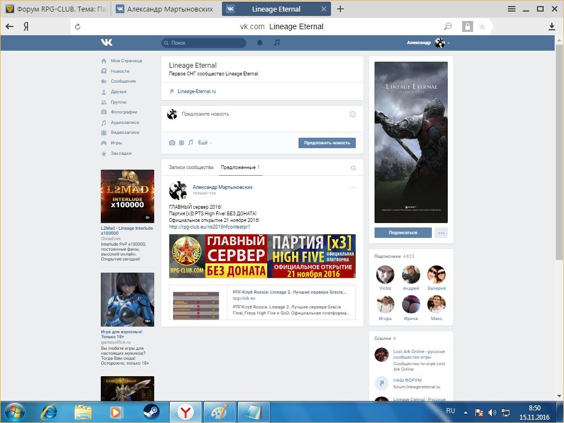Open community actions menu beside Подписаться
The image size is (564, 423).
click(441, 232)
